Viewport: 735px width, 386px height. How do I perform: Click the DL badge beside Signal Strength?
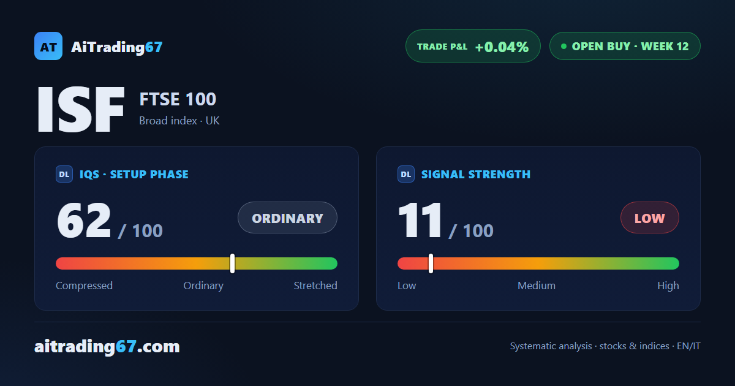pos(406,174)
